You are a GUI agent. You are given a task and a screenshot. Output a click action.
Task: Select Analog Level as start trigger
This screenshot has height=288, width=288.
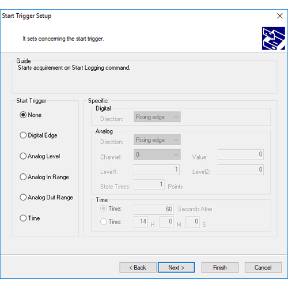(40, 156)
